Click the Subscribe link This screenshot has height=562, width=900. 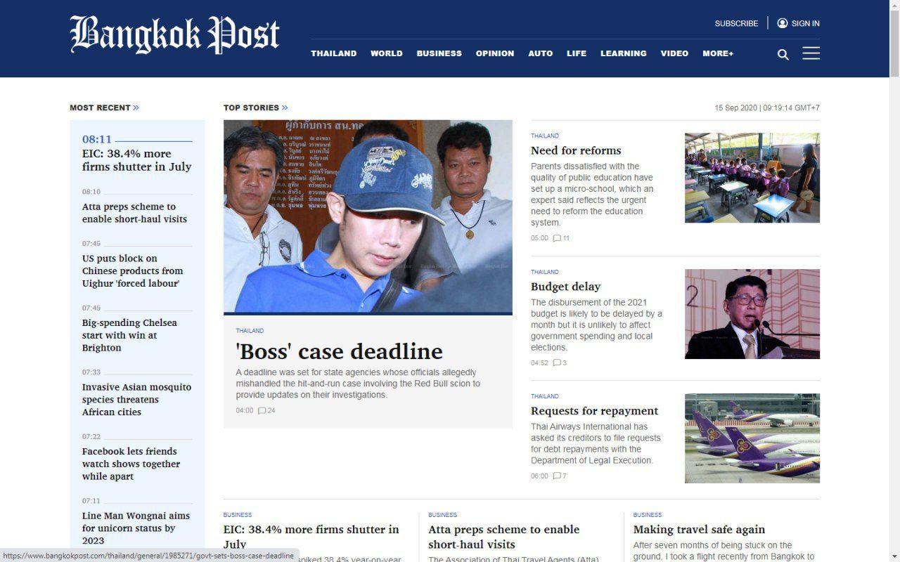pos(736,23)
